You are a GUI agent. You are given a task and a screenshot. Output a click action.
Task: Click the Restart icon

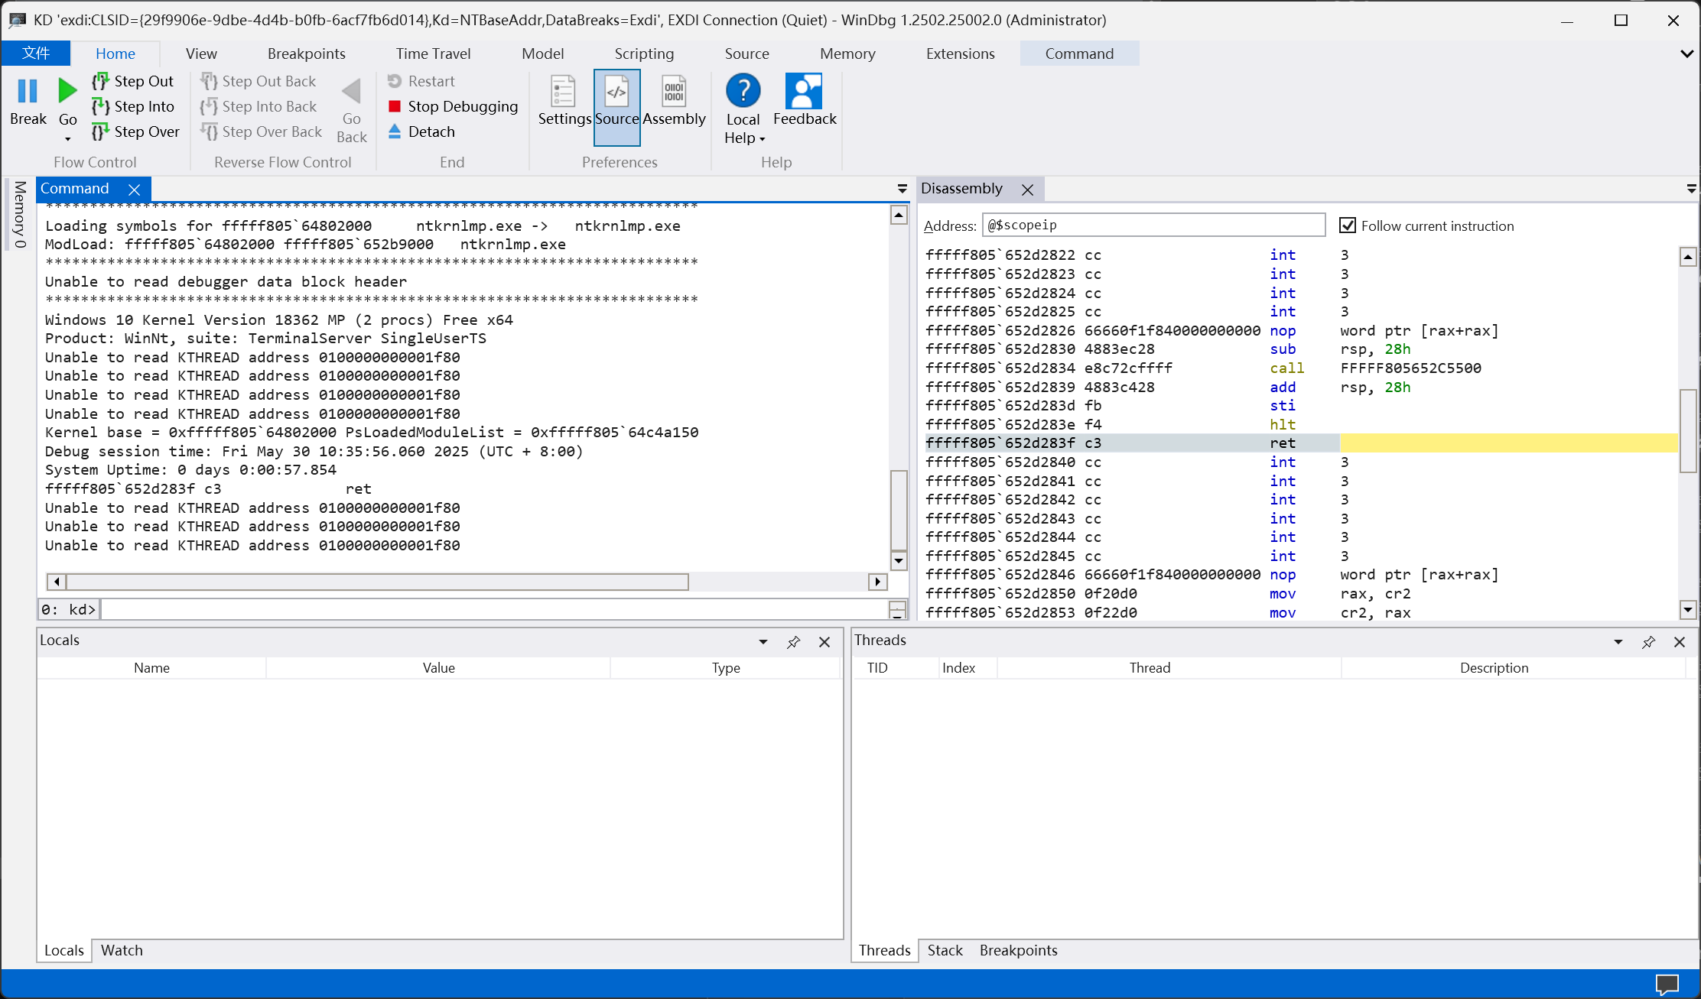tap(395, 81)
